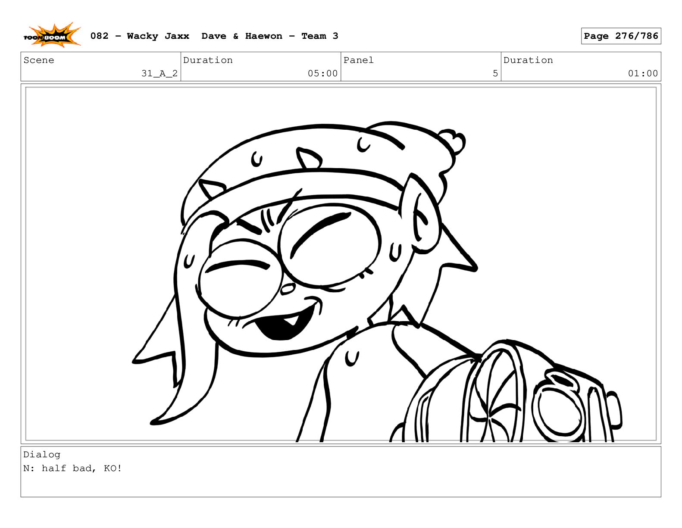Select the dialog text 'N: half bad, KO!'
This screenshot has height=528, width=682.
tap(72, 469)
